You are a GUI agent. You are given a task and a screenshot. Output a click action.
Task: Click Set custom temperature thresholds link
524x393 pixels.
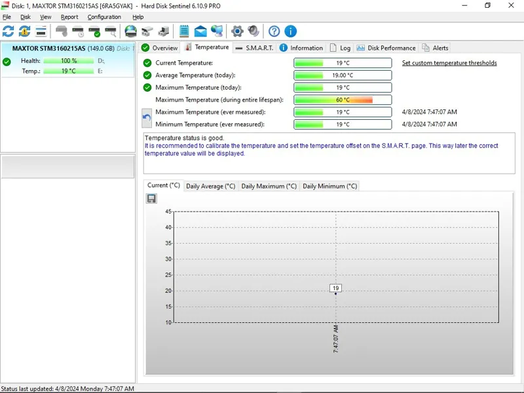click(x=449, y=63)
